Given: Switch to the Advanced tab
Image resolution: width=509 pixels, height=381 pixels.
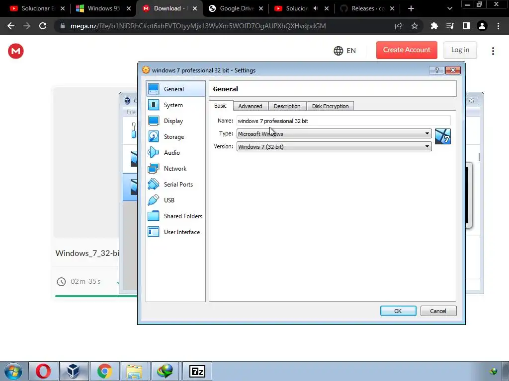Looking at the screenshot, I should [251, 106].
